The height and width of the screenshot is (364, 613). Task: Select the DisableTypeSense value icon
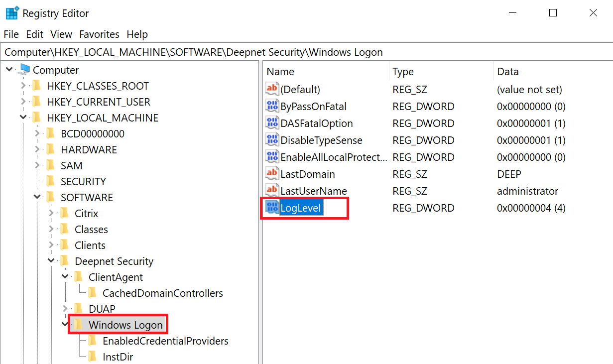coord(272,140)
